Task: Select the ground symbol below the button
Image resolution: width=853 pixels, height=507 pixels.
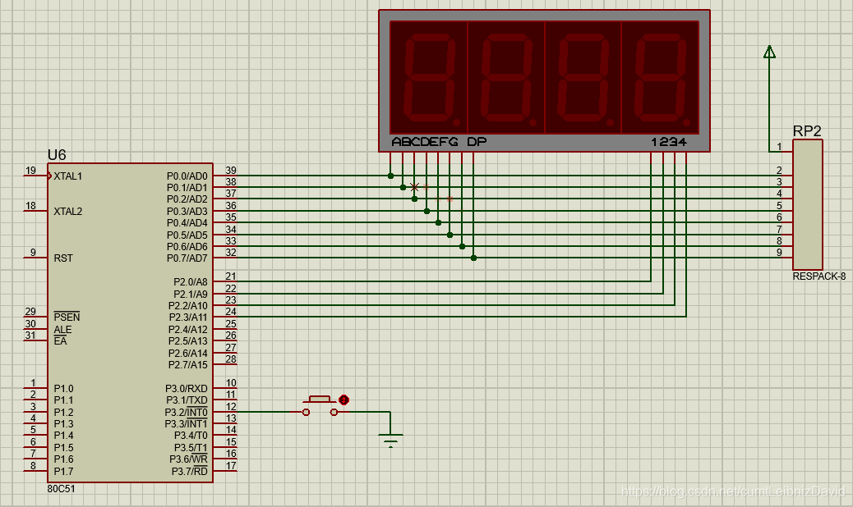Action: [390, 441]
